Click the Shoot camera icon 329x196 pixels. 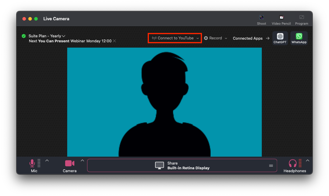coord(261,18)
